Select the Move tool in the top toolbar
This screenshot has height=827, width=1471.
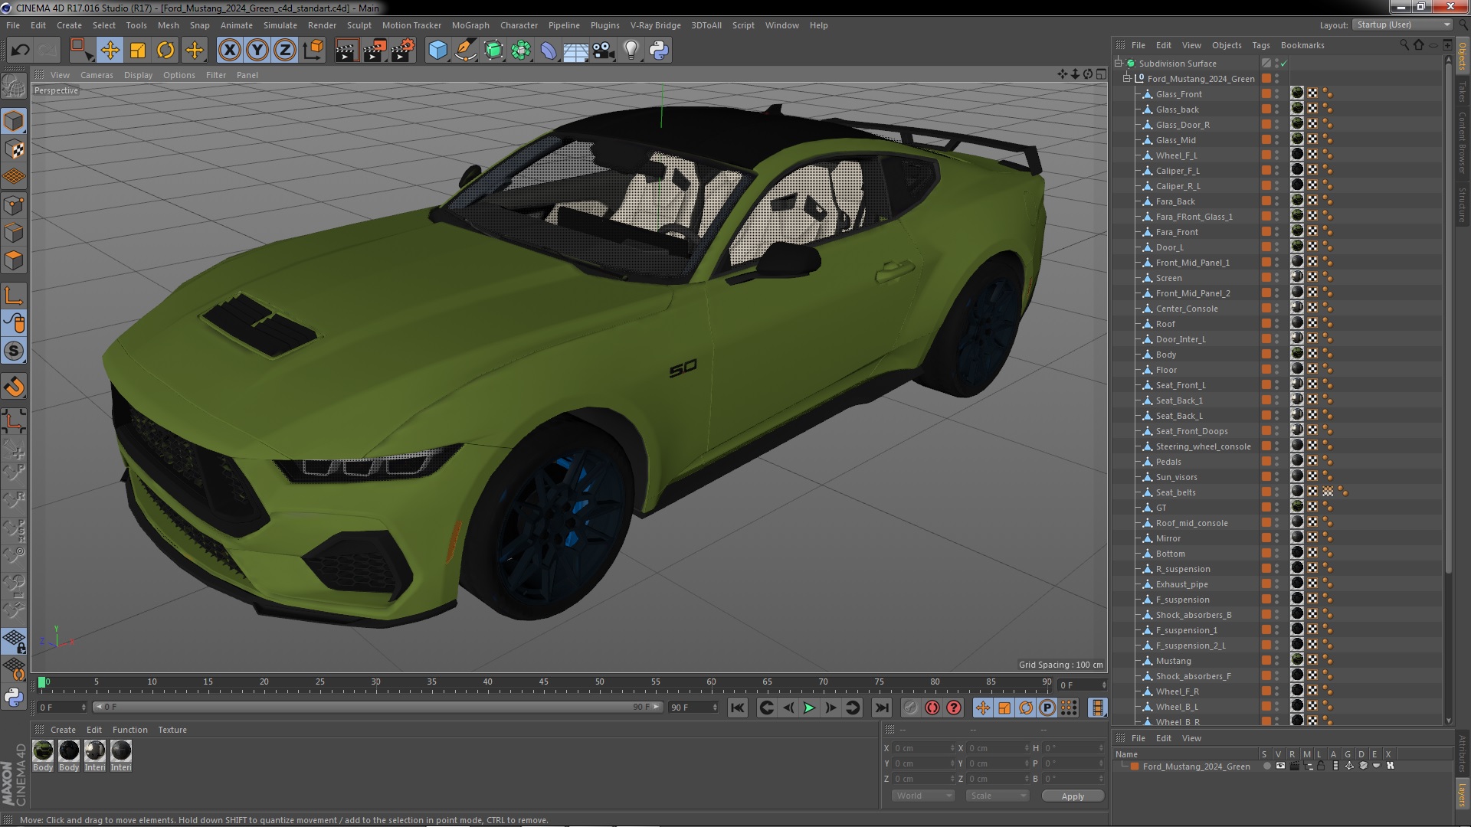pos(110,51)
